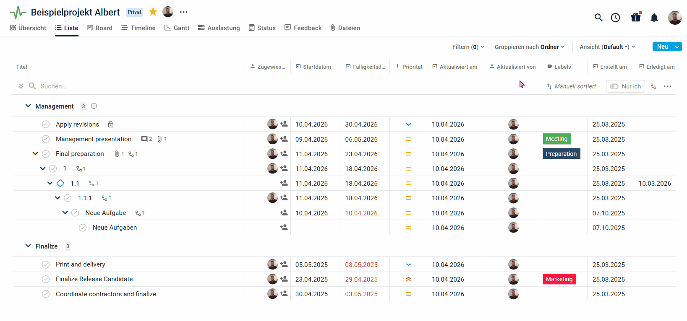Open the notifications bell
The image size is (687, 321).
coord(654,18)
